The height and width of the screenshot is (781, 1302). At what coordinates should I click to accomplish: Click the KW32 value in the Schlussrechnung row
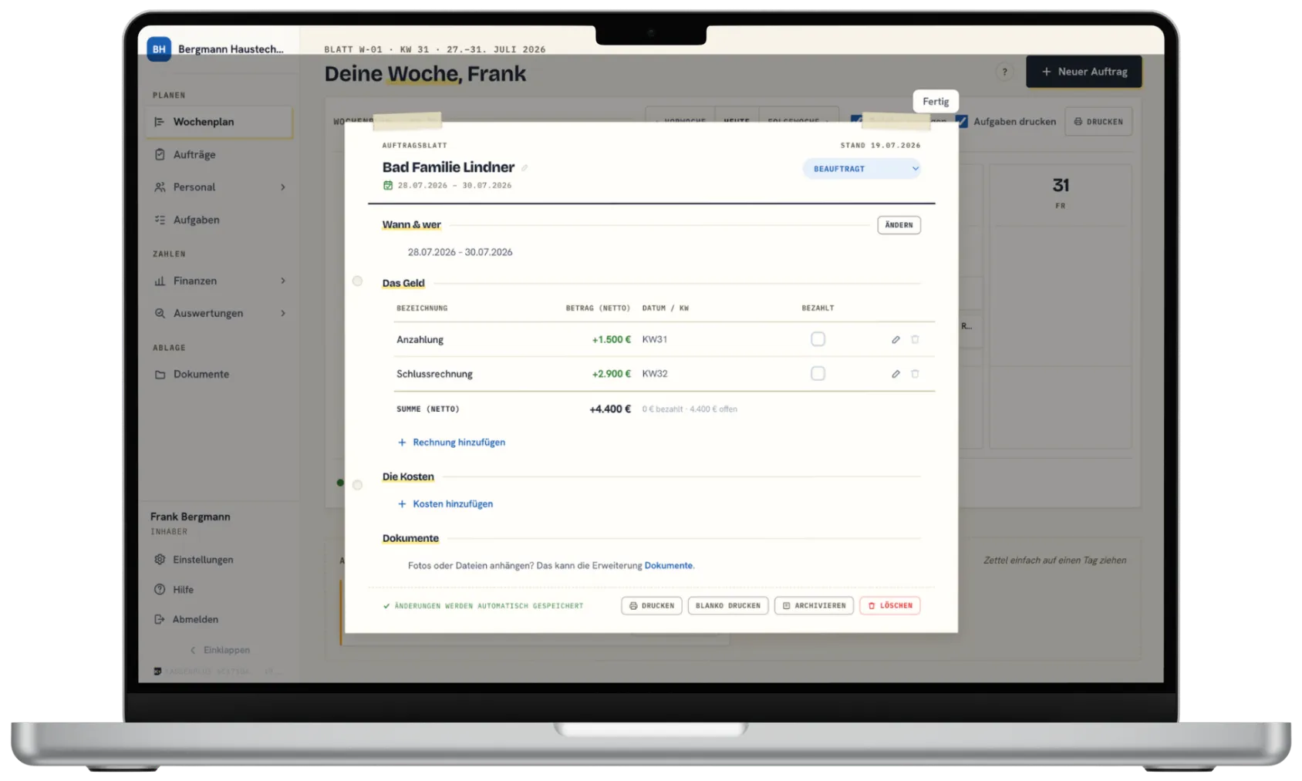coord(655,374)
